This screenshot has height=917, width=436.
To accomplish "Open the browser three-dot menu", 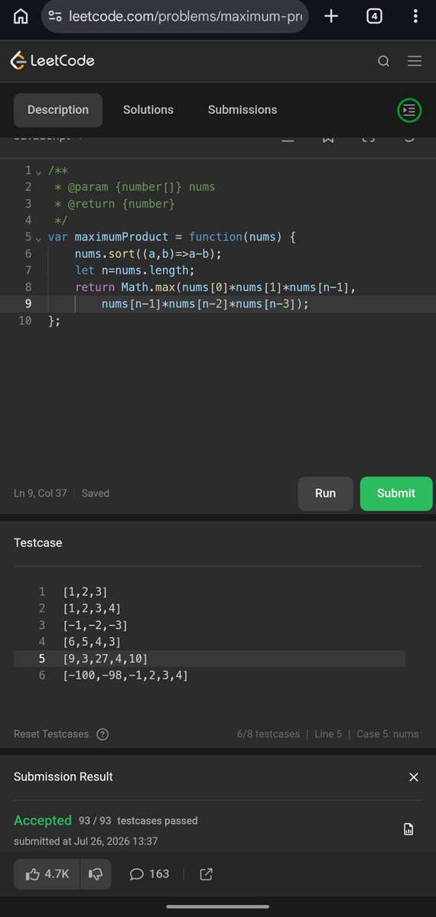I will click(x=415, y=16).
